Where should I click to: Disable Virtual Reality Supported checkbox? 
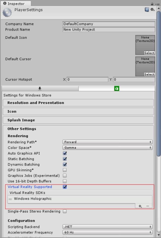[x=65, y=187]
